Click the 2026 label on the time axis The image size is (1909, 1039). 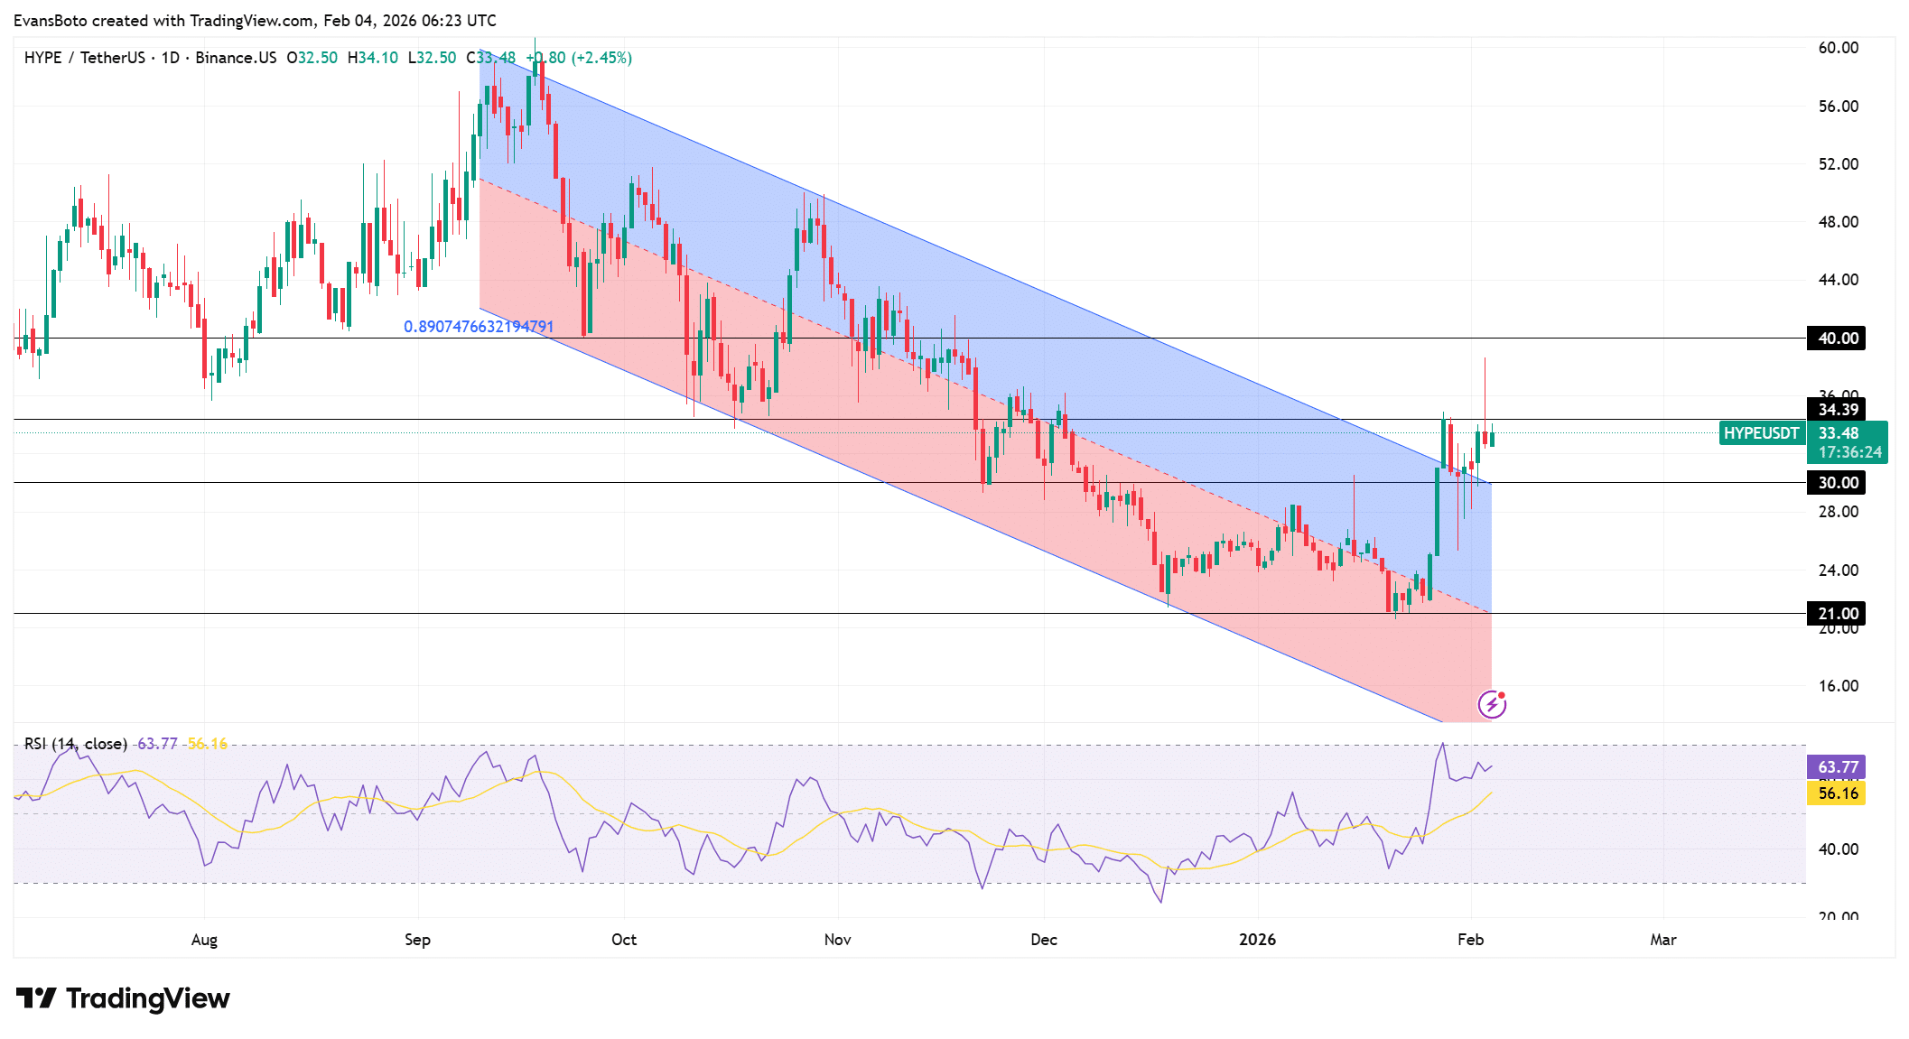point(1257,940)
